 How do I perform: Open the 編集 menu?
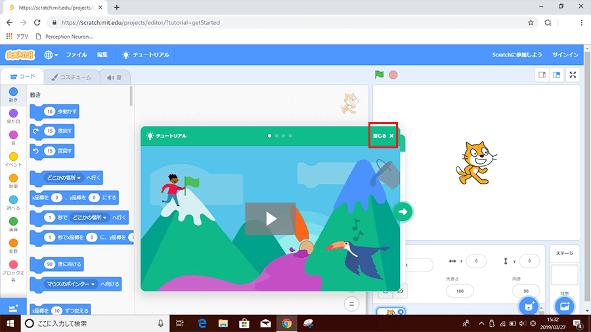(102, 55)
